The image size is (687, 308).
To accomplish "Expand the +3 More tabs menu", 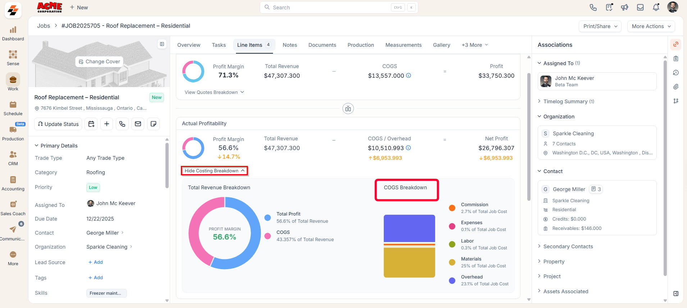I will coord(475,45).
